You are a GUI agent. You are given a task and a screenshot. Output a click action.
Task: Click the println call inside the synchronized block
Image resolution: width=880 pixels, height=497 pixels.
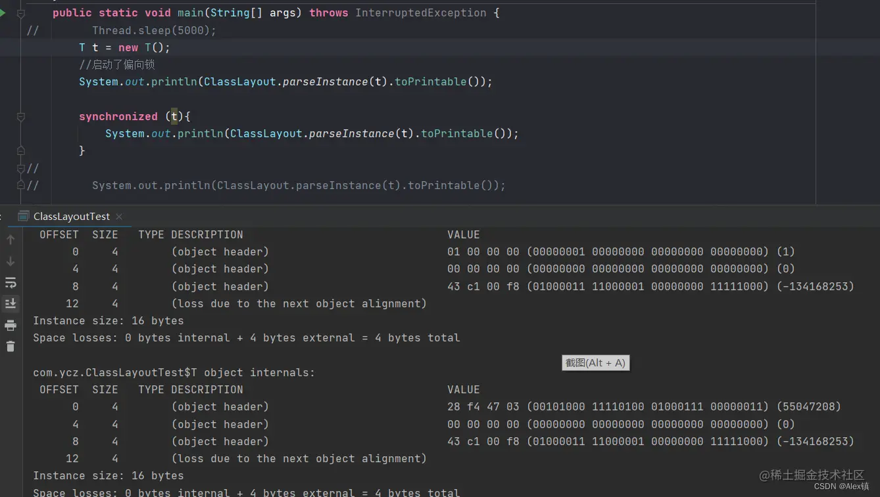tap(312, 133)
